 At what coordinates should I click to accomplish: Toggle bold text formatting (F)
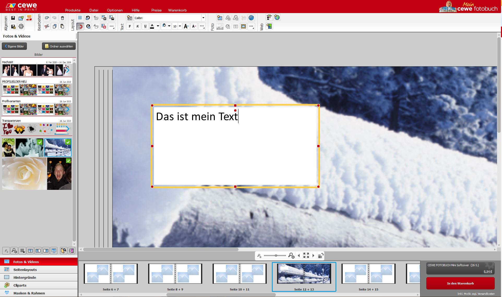coord(130,26)
